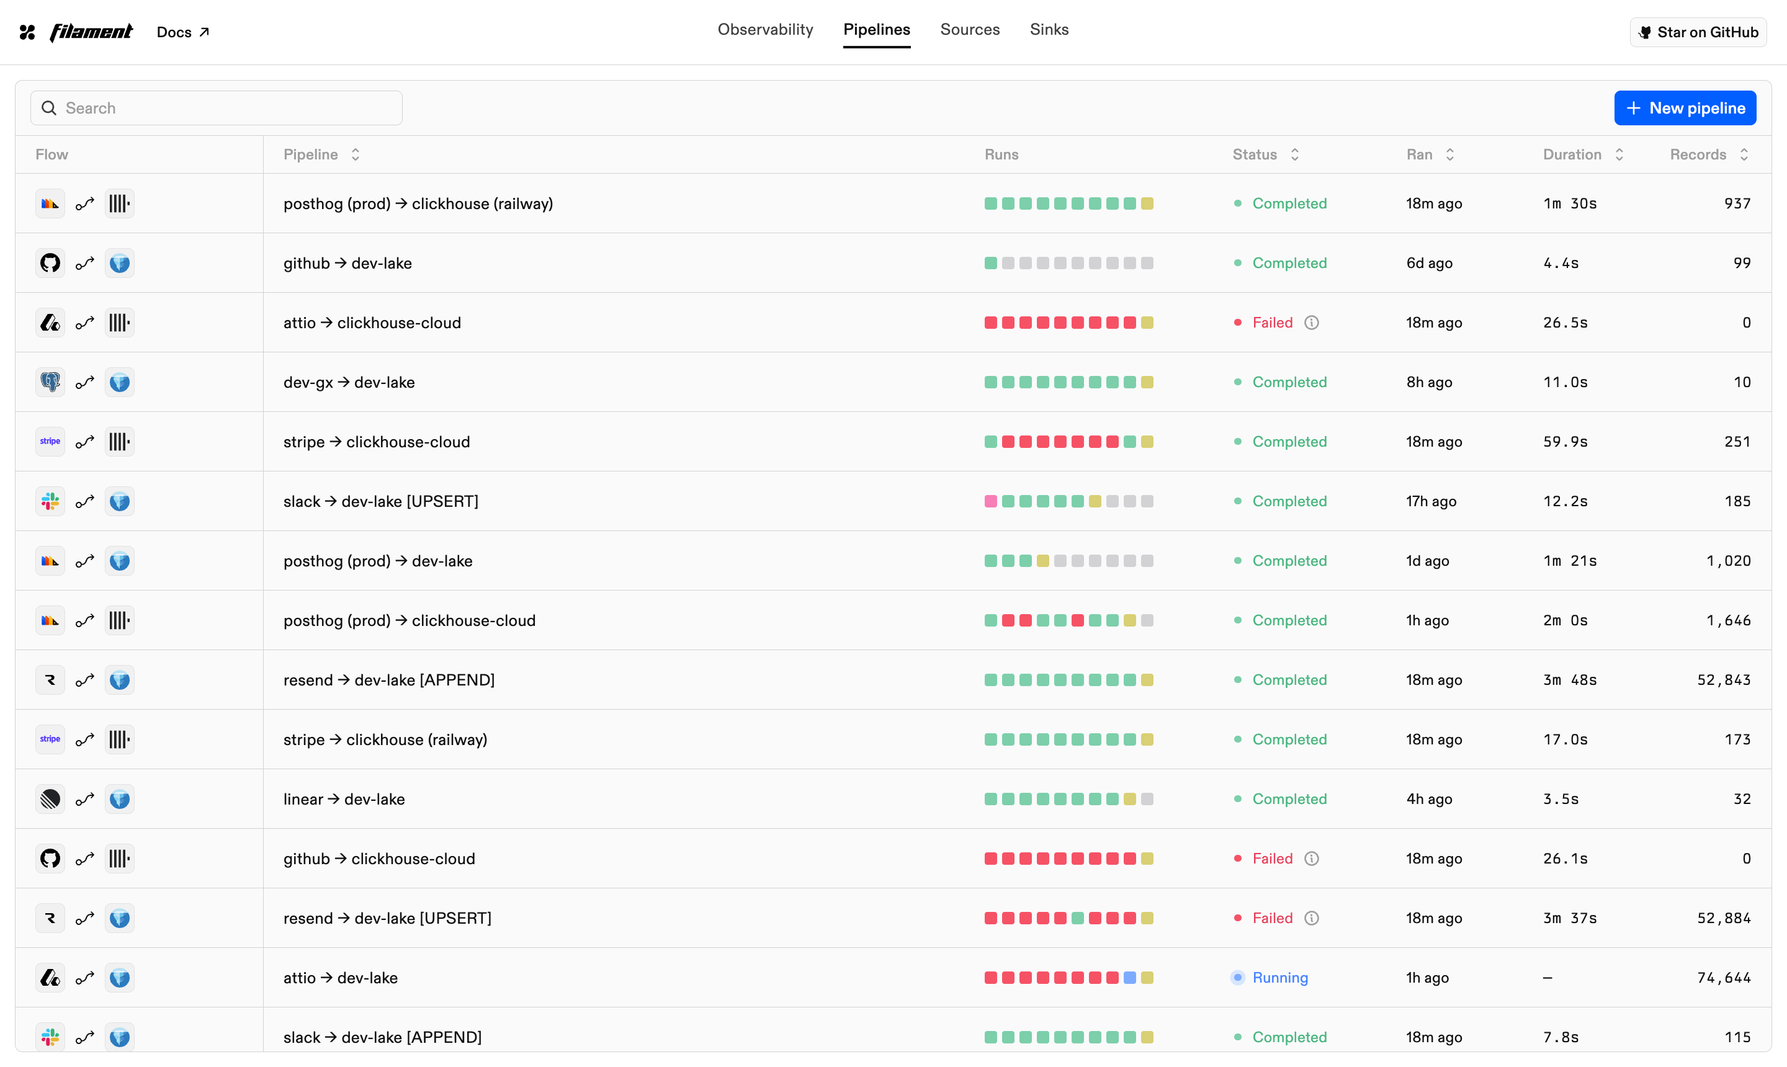
Task: Go to the Sources tab
Action: (x=969, y=30)
